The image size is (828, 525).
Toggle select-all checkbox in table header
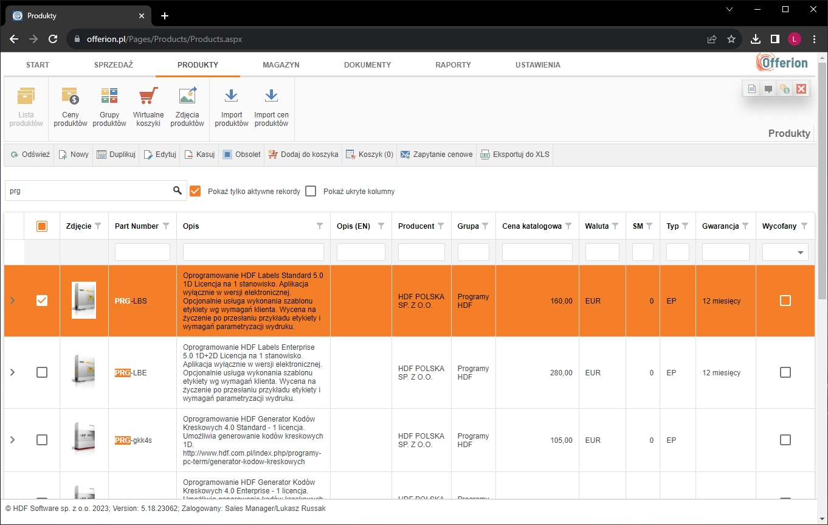pyautogui.click(x=42, y=226)
